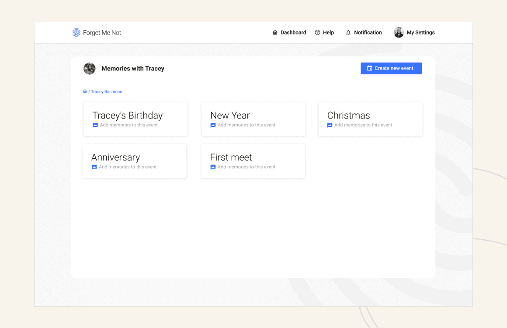The height and width of the screenshot is (328, 507).
Task: Open the Tracey's Birthday event title
Action: 127,115
